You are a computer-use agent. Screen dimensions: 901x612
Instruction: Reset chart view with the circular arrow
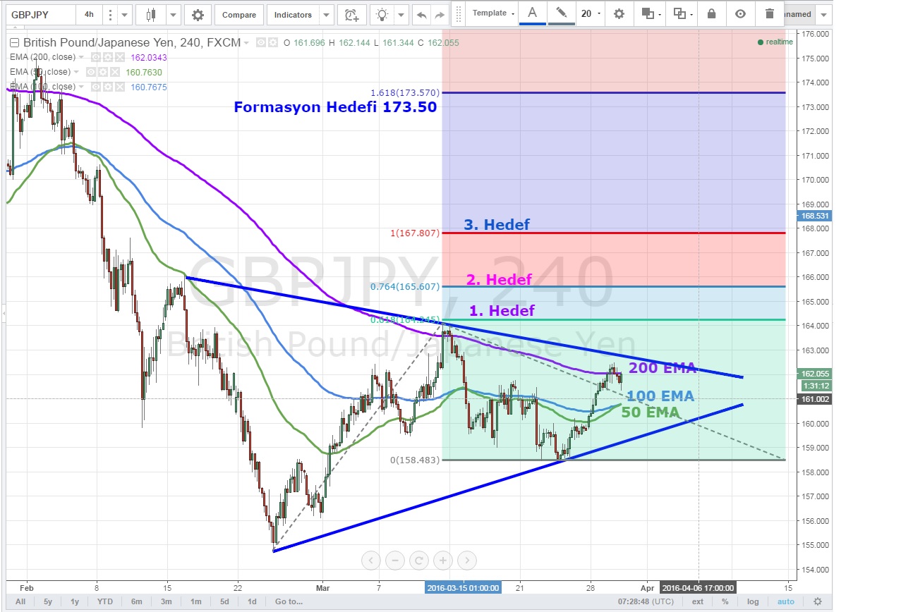click(418, 561)
